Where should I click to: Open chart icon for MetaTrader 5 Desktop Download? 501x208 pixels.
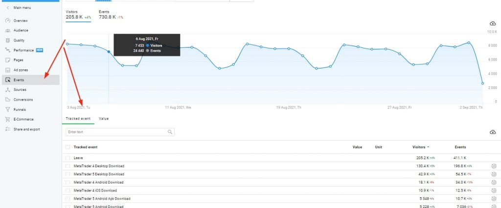pyautogui.click(x=494, y=174)
